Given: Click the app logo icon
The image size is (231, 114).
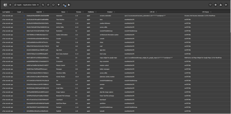Looking at the screenshot, I should [x=5, y=5].
